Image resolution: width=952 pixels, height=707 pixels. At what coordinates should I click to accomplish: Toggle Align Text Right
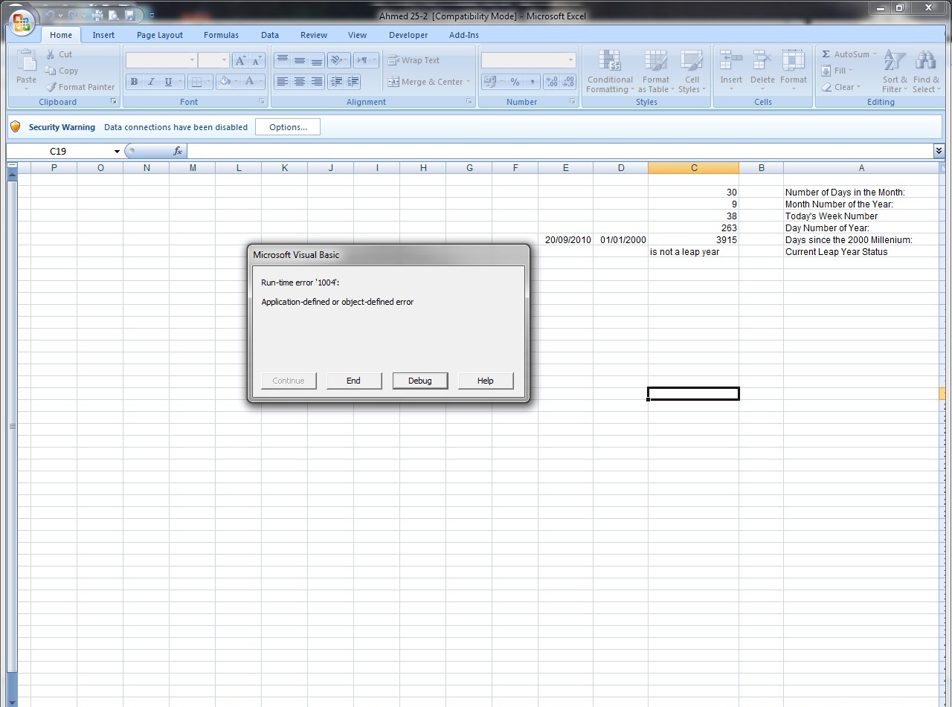click(x=317, y=82)
